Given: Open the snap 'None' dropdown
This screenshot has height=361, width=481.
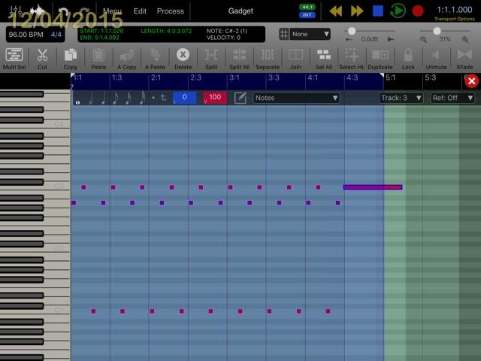Looking at the screenshot, I should click(310, 34).
